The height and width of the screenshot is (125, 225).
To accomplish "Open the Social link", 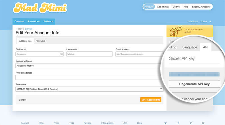I will click(x=203, y=22).
